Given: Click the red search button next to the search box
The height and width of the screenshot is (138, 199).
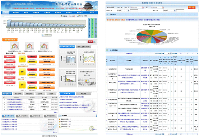Looking at the screenshot, I should point(91,42).
